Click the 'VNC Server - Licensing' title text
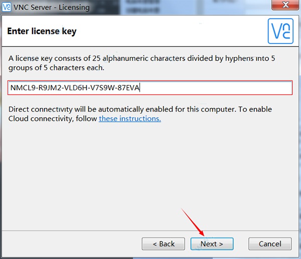Screen dimensions: 301x259 point(53,8)
